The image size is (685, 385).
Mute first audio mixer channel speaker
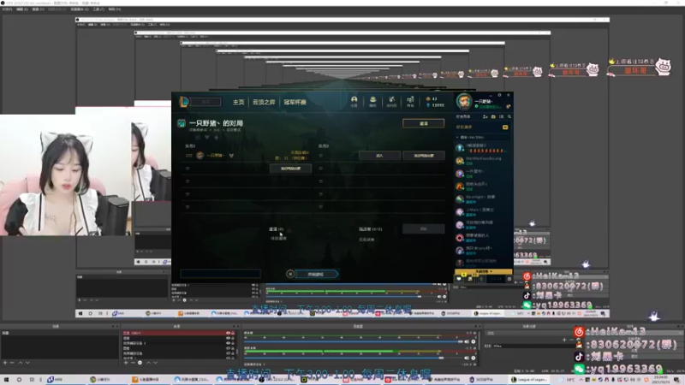click(467, 341)
